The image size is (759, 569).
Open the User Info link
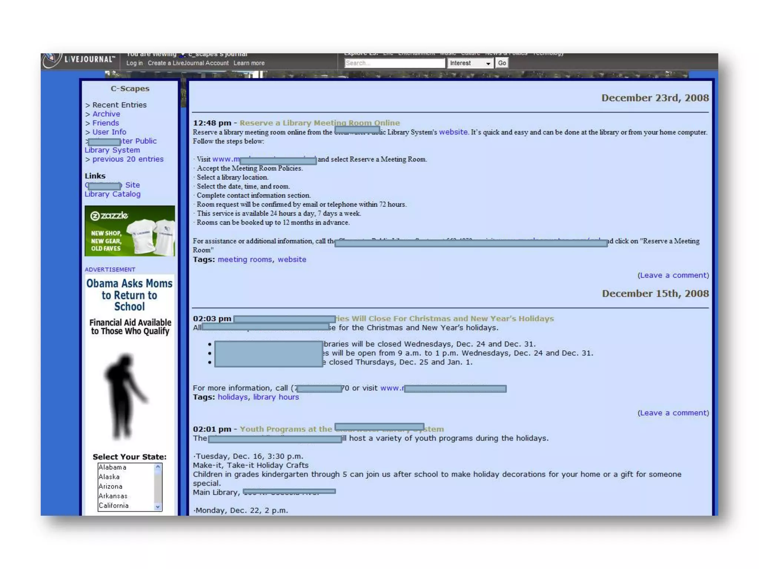pyautogui.click(x=109, y=132)
